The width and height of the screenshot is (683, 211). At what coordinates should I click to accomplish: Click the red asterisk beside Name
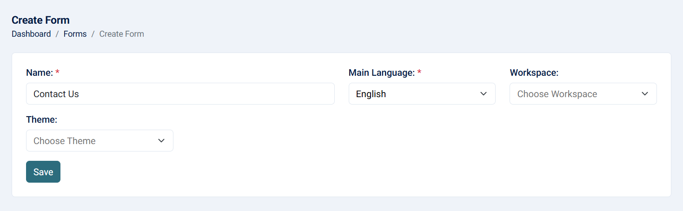(58, 73)
